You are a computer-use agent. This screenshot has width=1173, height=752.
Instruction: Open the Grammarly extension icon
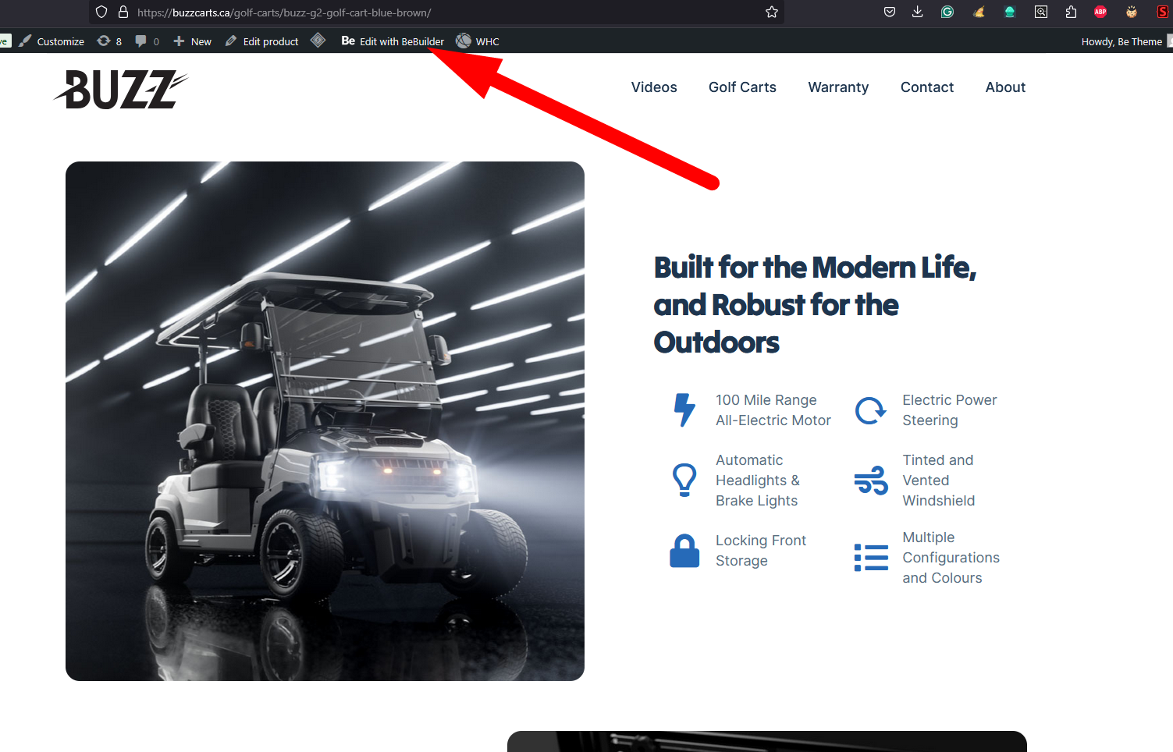[x=947, y=12]
